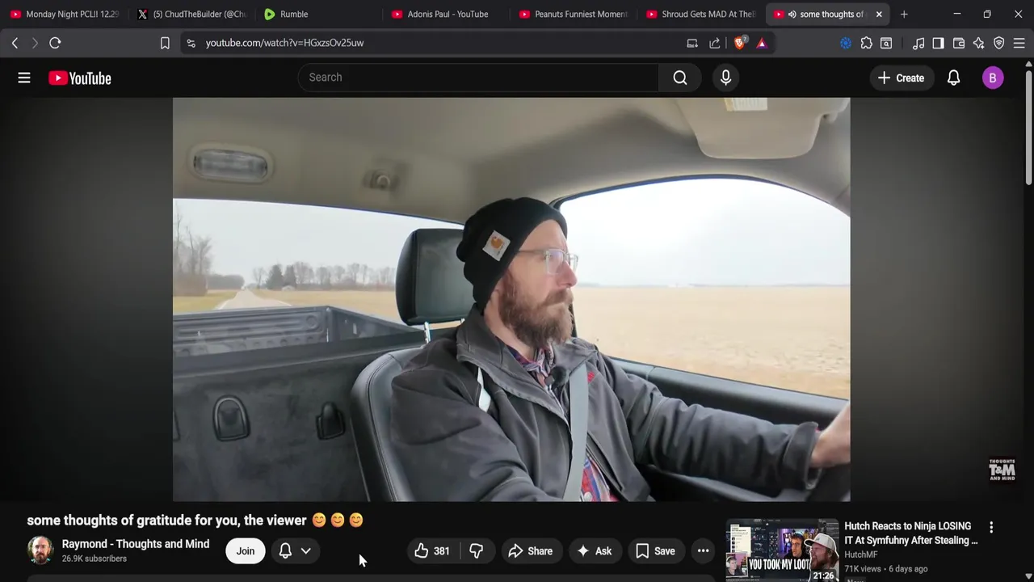Open Raymond - Thoughts and Mind channel link
This screenshot has width=1034, height=582.
point(136,544)
